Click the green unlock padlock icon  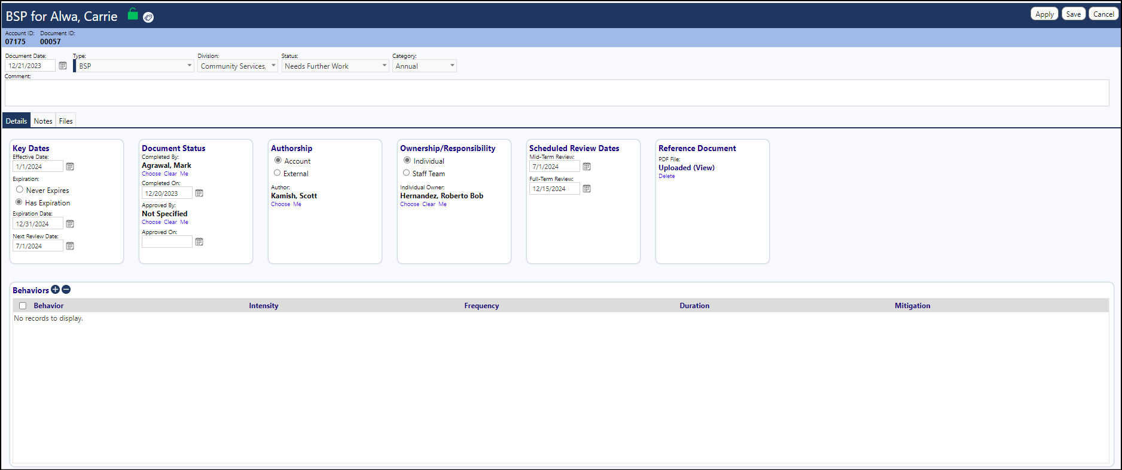tap(133, 15)
